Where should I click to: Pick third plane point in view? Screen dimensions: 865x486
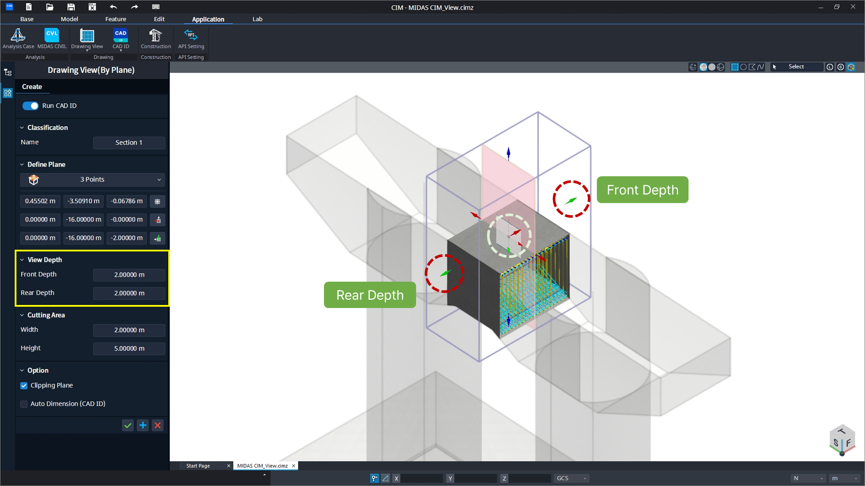157,238
